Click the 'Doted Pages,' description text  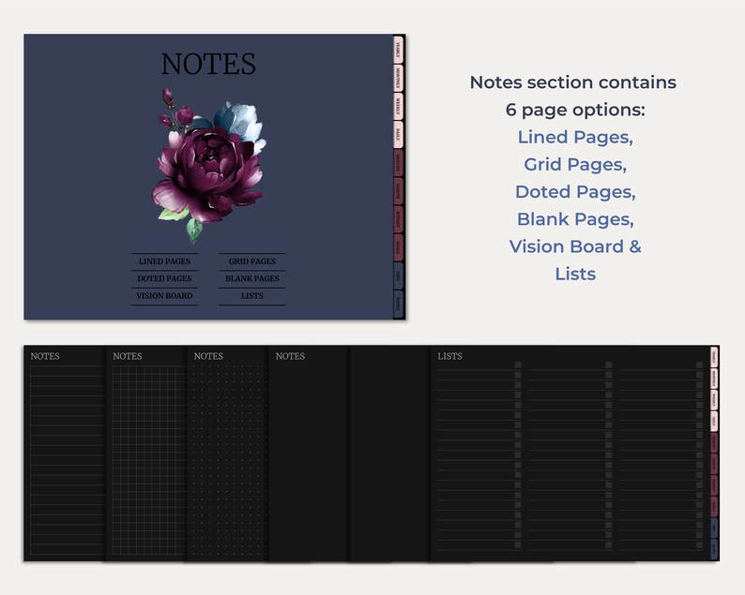click(575, 192)
